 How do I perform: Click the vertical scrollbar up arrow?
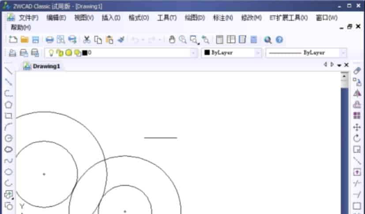click(x=344, y=76)
